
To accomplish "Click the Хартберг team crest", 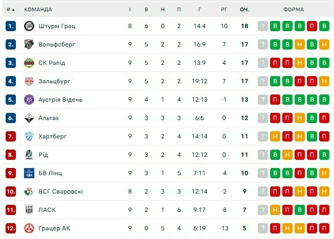I will tap(29, 136).
